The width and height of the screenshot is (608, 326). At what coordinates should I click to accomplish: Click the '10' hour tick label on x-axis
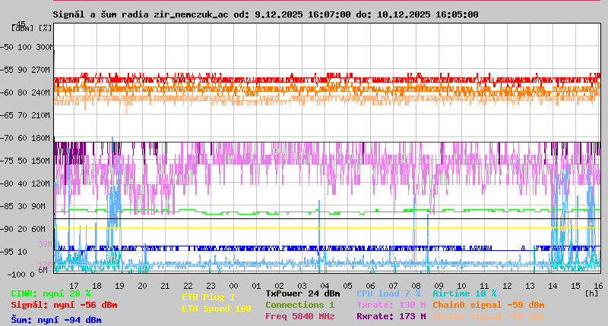tap(461, 286)
